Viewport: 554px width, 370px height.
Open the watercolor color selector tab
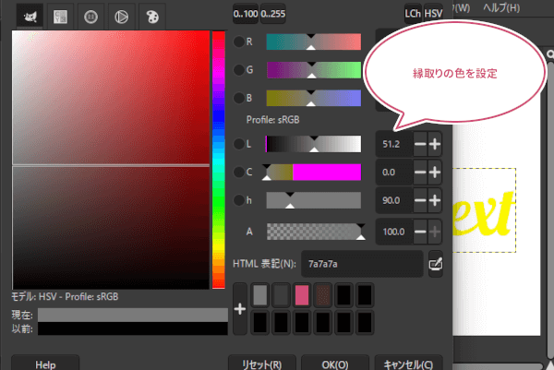90,16
